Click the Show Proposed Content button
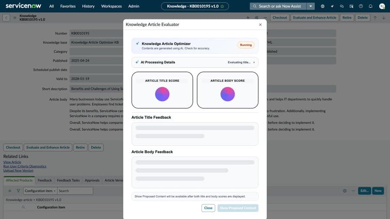The height and width of the screenshot is (219, 390). [238, 208]
